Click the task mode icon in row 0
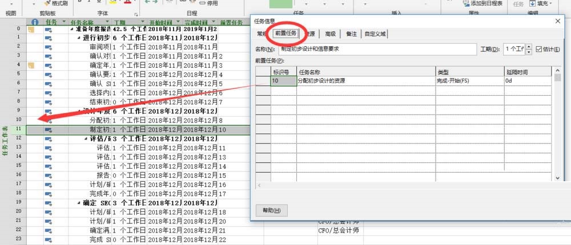 tap(49, 30)
